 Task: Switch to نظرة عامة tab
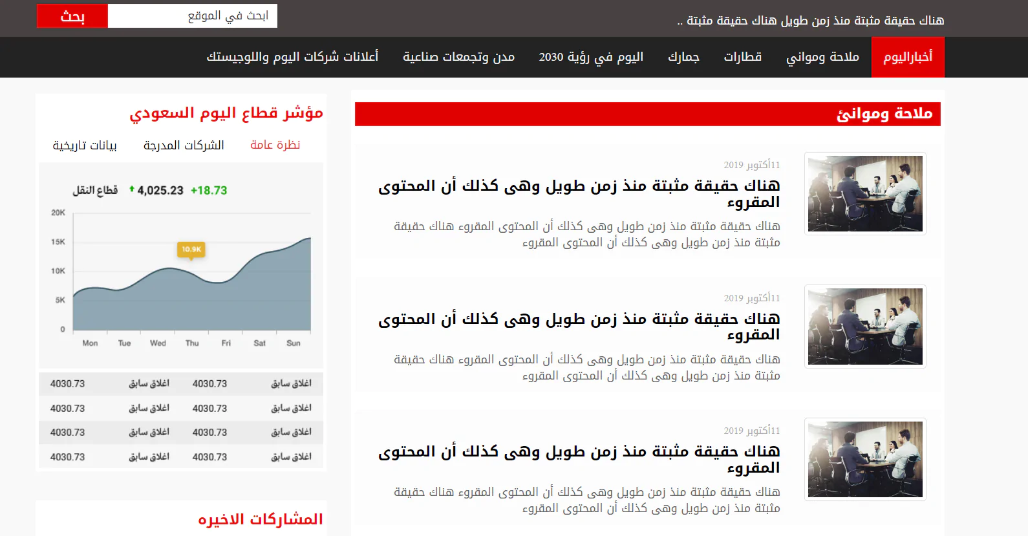(x=275, y=145)
